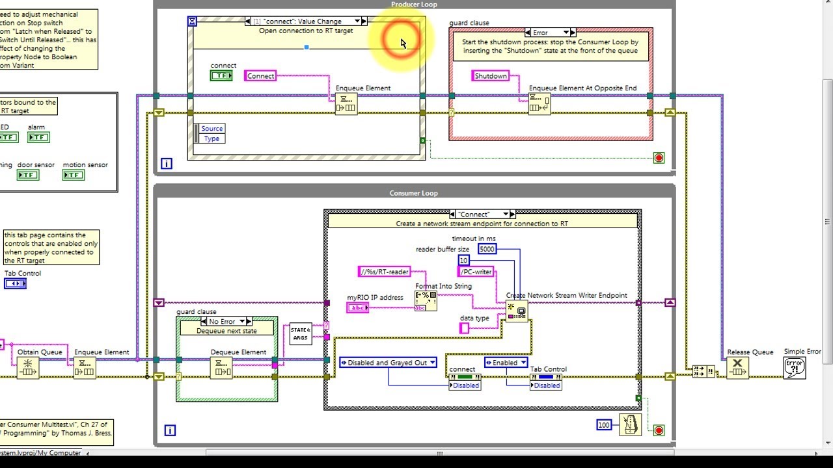Click the 10 reader buffer size constant
This screenshot has width=833, height=468.
[463, 260]
